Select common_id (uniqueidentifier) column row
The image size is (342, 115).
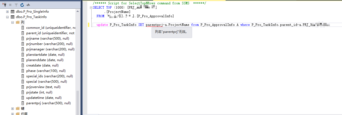coord(51,28)
